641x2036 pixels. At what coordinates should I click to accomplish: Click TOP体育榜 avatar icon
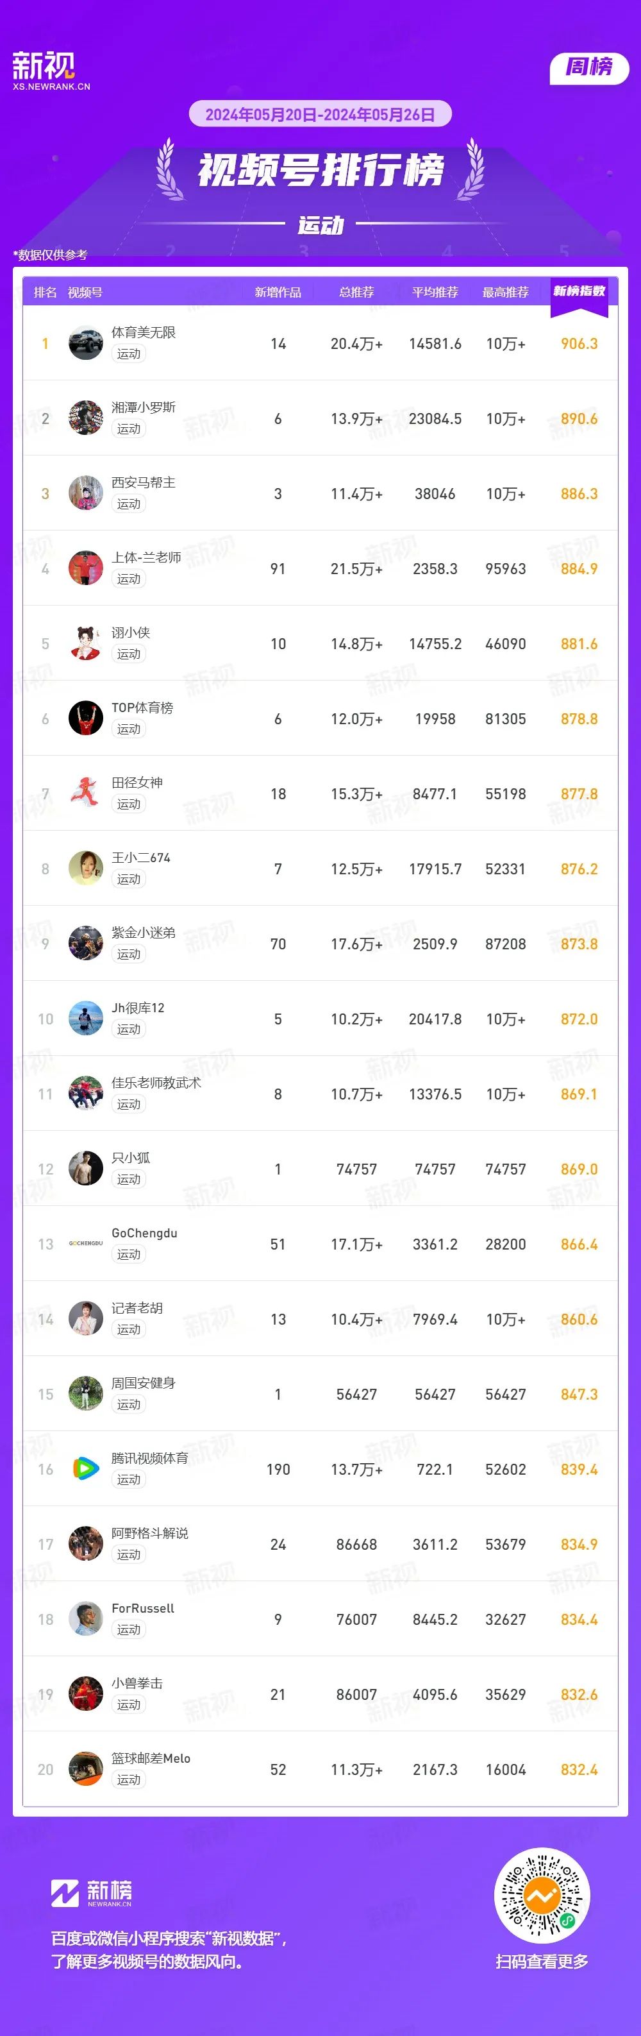86,718
